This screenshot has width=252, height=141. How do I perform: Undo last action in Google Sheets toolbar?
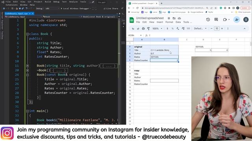(x=133, y=29)
